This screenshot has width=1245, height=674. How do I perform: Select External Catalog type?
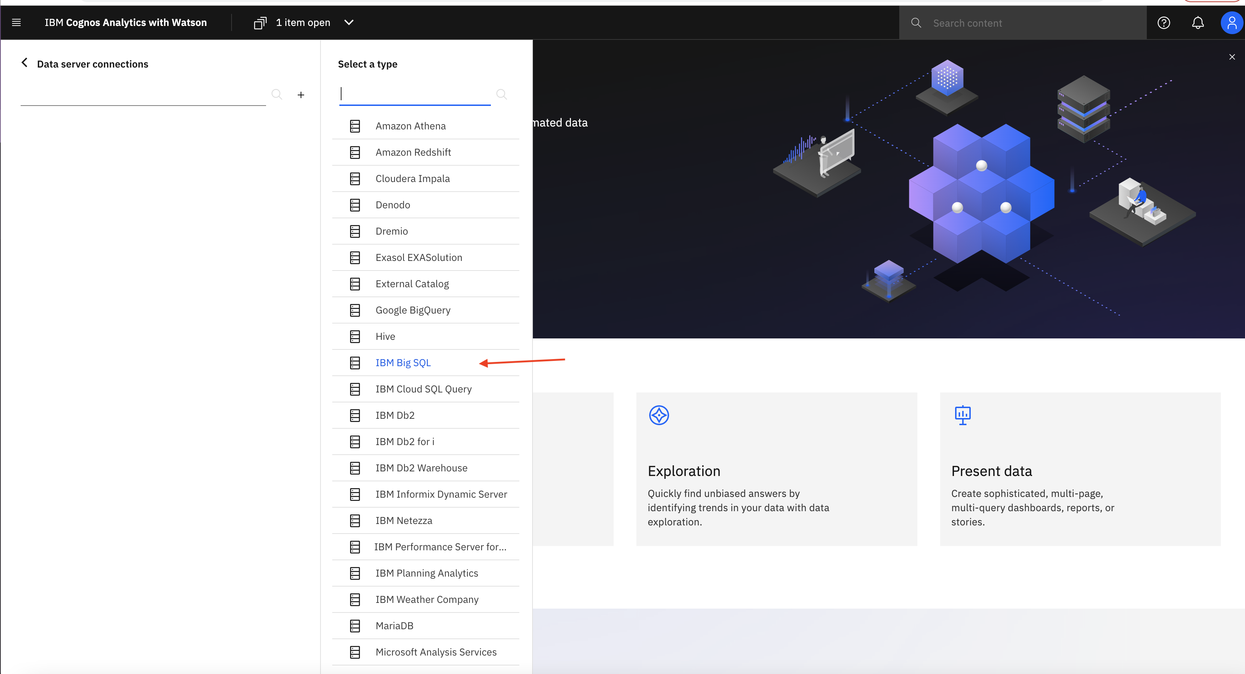425,284
